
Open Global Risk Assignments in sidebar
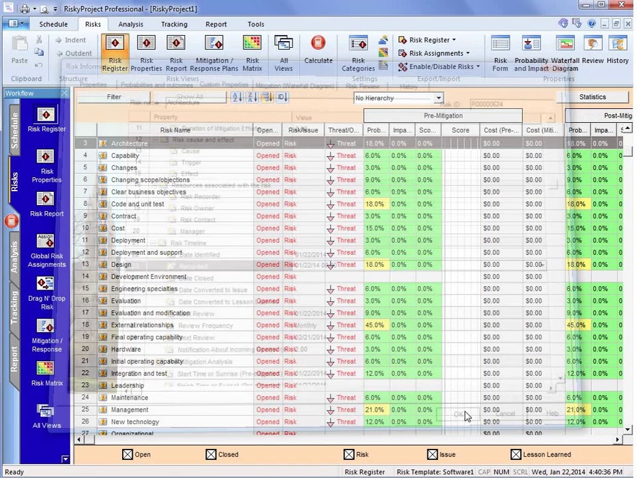46,251
